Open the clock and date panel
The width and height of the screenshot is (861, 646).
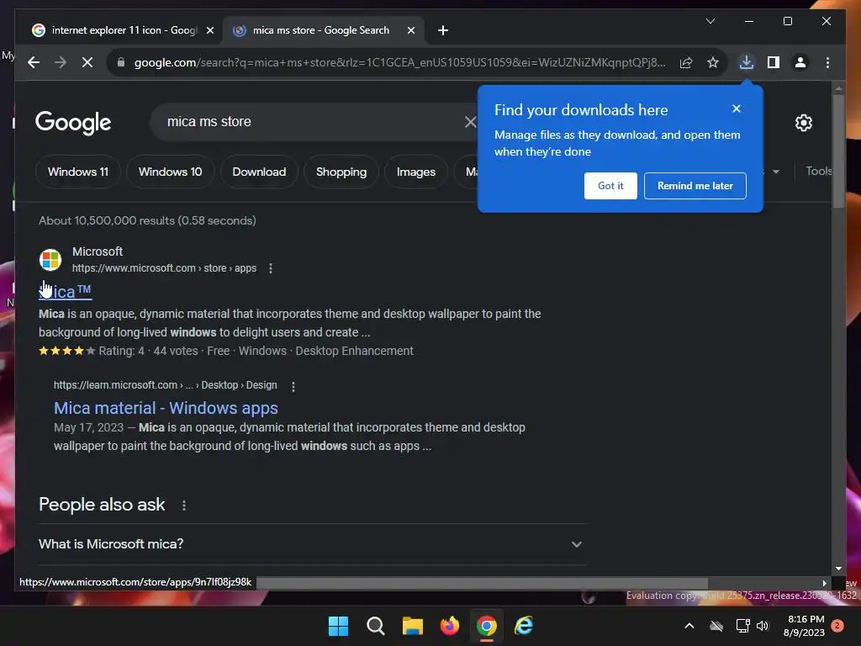[x=806, y=626]
